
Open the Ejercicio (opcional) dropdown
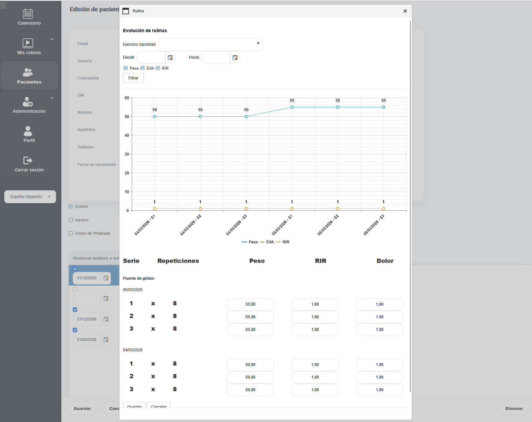[x=210, y=44]
